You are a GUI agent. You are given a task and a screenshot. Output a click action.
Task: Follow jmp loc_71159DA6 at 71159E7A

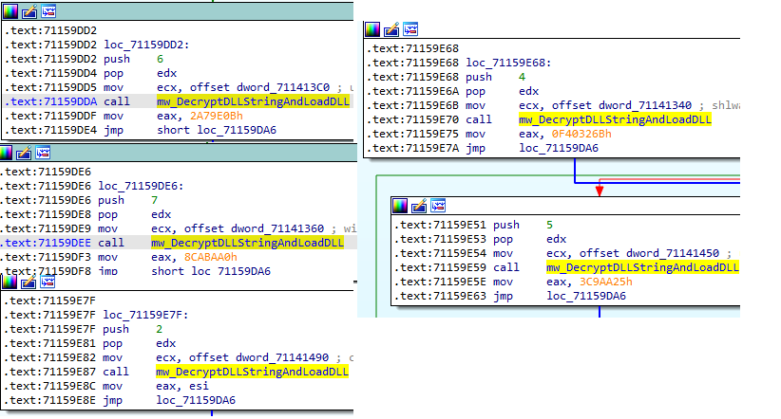(x=559, y=148)
